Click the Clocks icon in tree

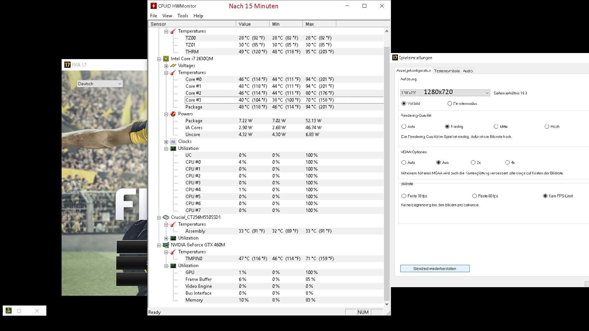pyautogui.click(x=173, y=142)
